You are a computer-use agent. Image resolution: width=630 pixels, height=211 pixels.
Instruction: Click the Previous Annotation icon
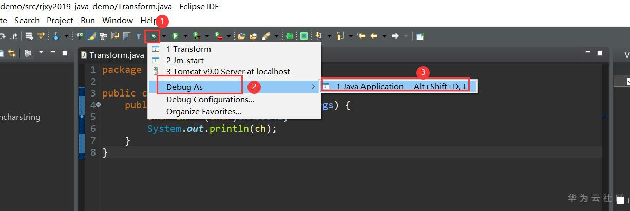tap(339, 36)
